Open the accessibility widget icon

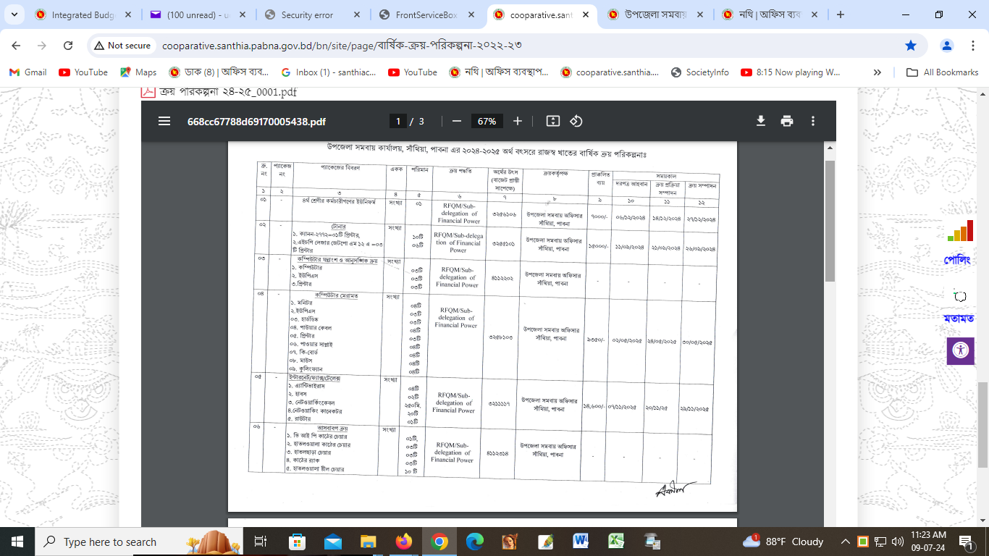[961, 351]
